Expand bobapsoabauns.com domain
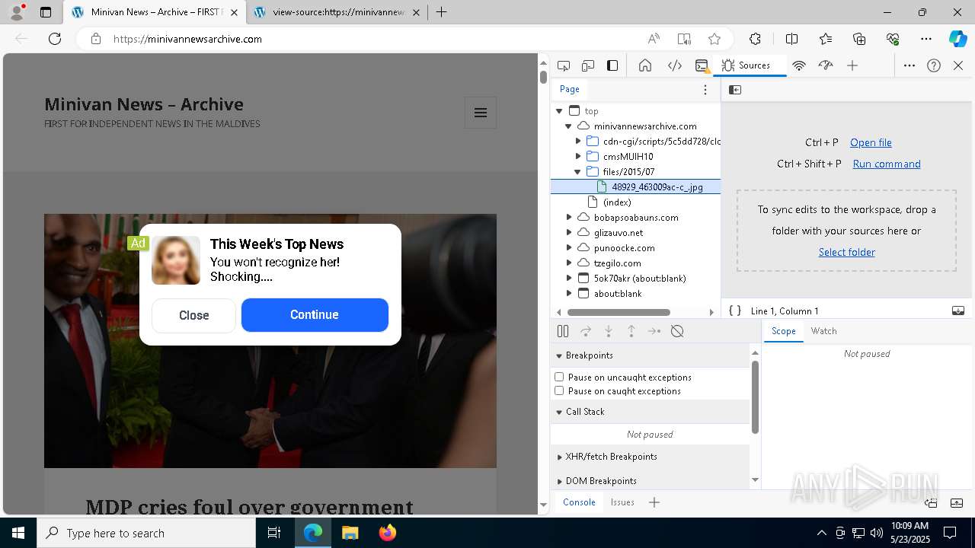The width and height of the screenshot is (975, 548). pos(569,218)
